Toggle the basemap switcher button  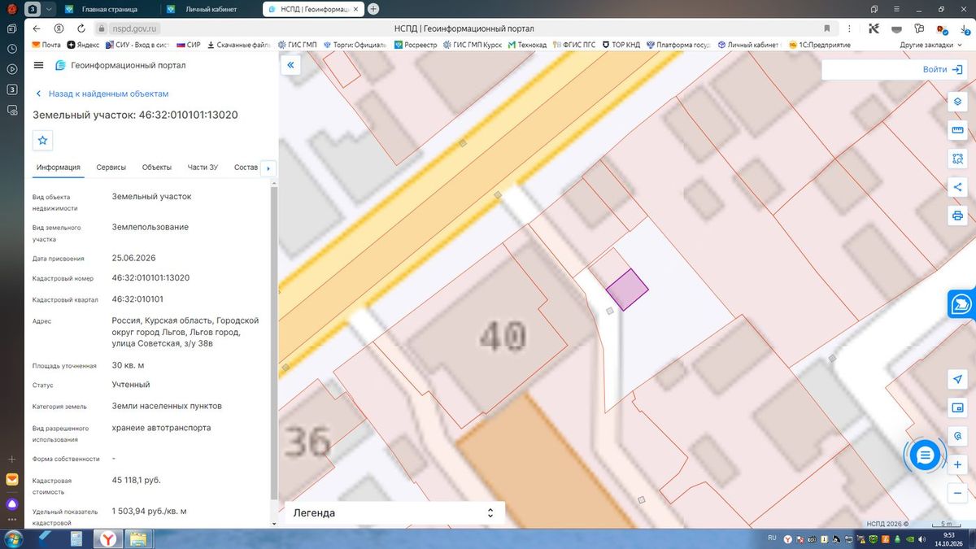point(957,407)
